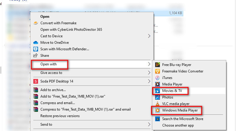236x131 pixels.
Task: Expand the Give access to submenu arrow
Action: pyautogui.click(x=149, y=72)
